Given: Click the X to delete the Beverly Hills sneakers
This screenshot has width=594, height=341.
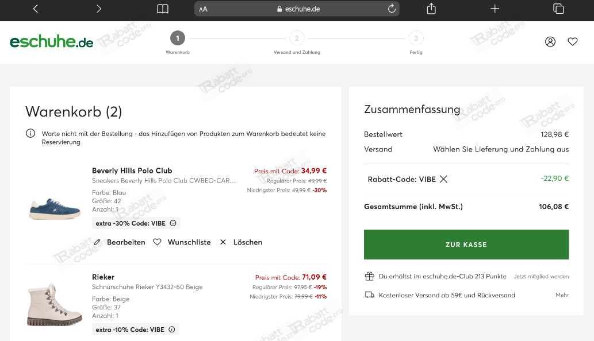Looking at the screenshot, I should tap(223, 242).
